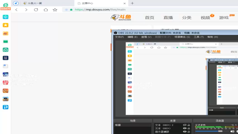238x134 pixels.
Task: Bookmark page with the star icon
Action: click(x=55, y=10)
